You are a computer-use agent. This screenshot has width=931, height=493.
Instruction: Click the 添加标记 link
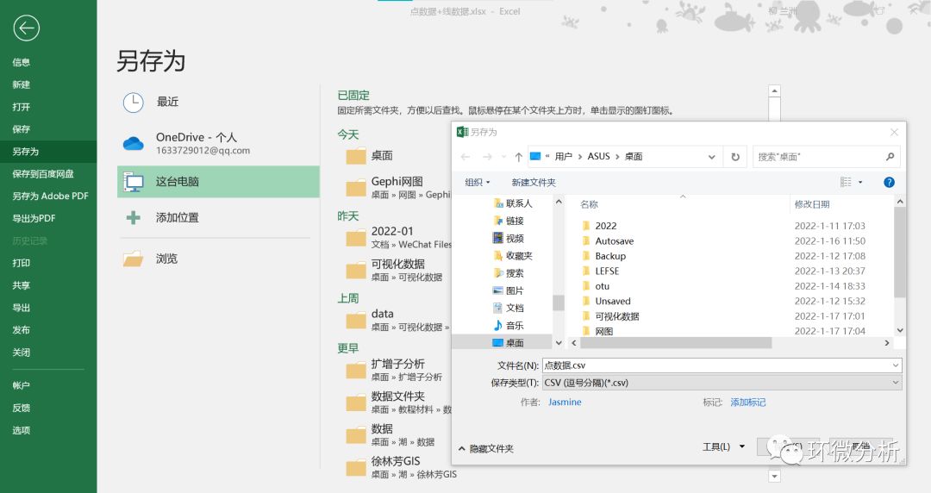[x=747, y=403]
